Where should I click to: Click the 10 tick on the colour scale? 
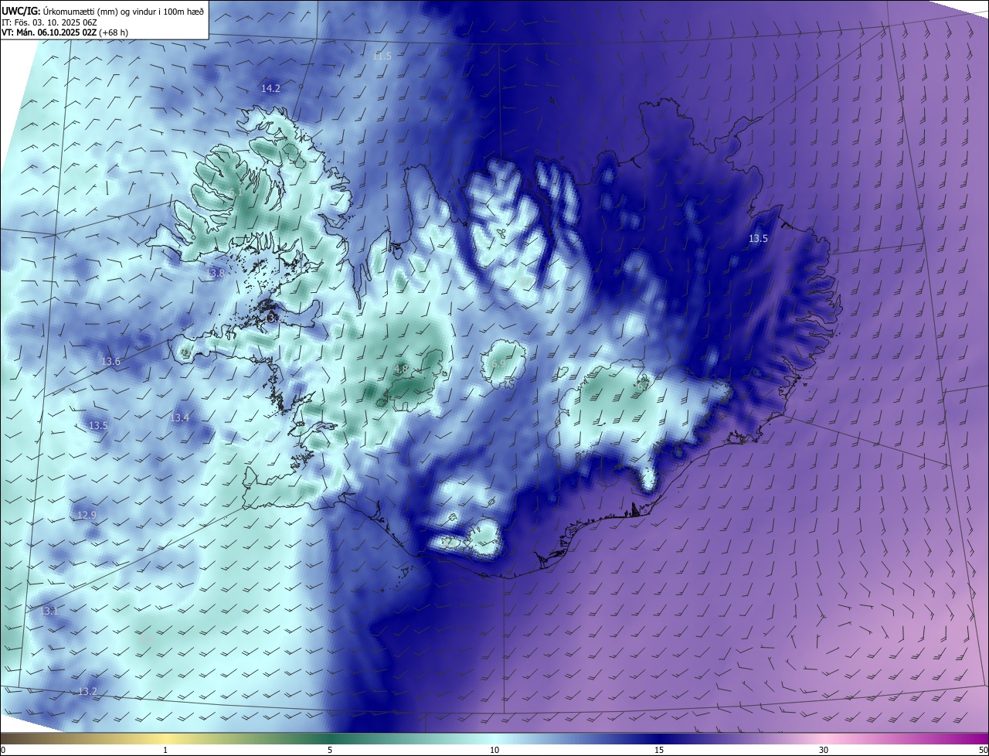[494, 750]
